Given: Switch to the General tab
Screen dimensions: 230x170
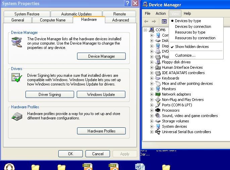Looking at the screenshot, I should [x=17, y=20].
